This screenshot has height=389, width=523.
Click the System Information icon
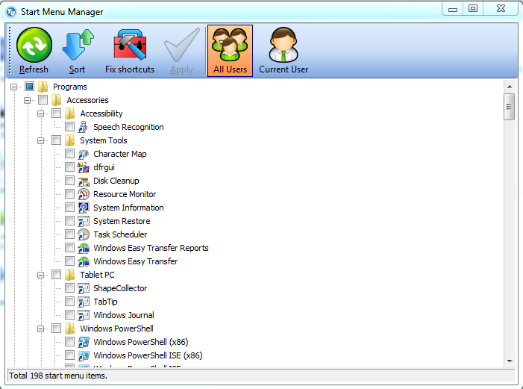[83, 208]
